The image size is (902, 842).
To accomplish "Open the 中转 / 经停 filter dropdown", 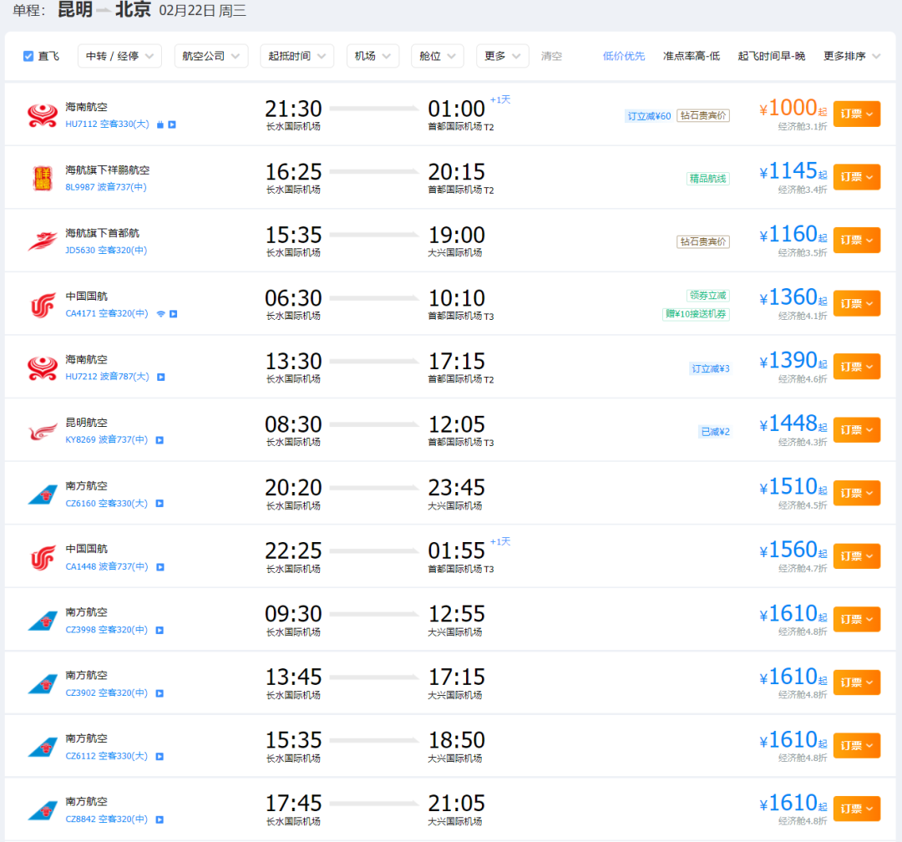I will 119,56.
